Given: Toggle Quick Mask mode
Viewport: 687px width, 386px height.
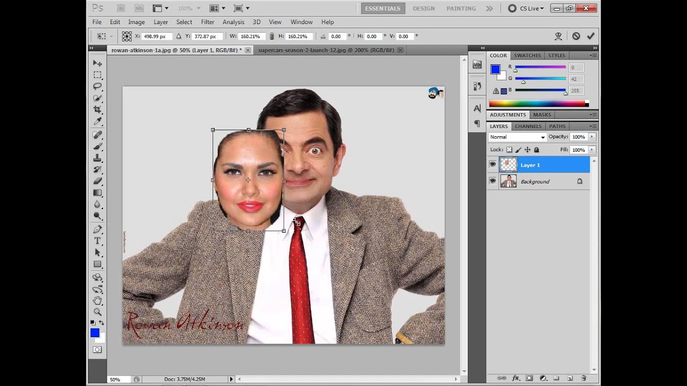Looking at the screenshot, I should tap(97, 350).
